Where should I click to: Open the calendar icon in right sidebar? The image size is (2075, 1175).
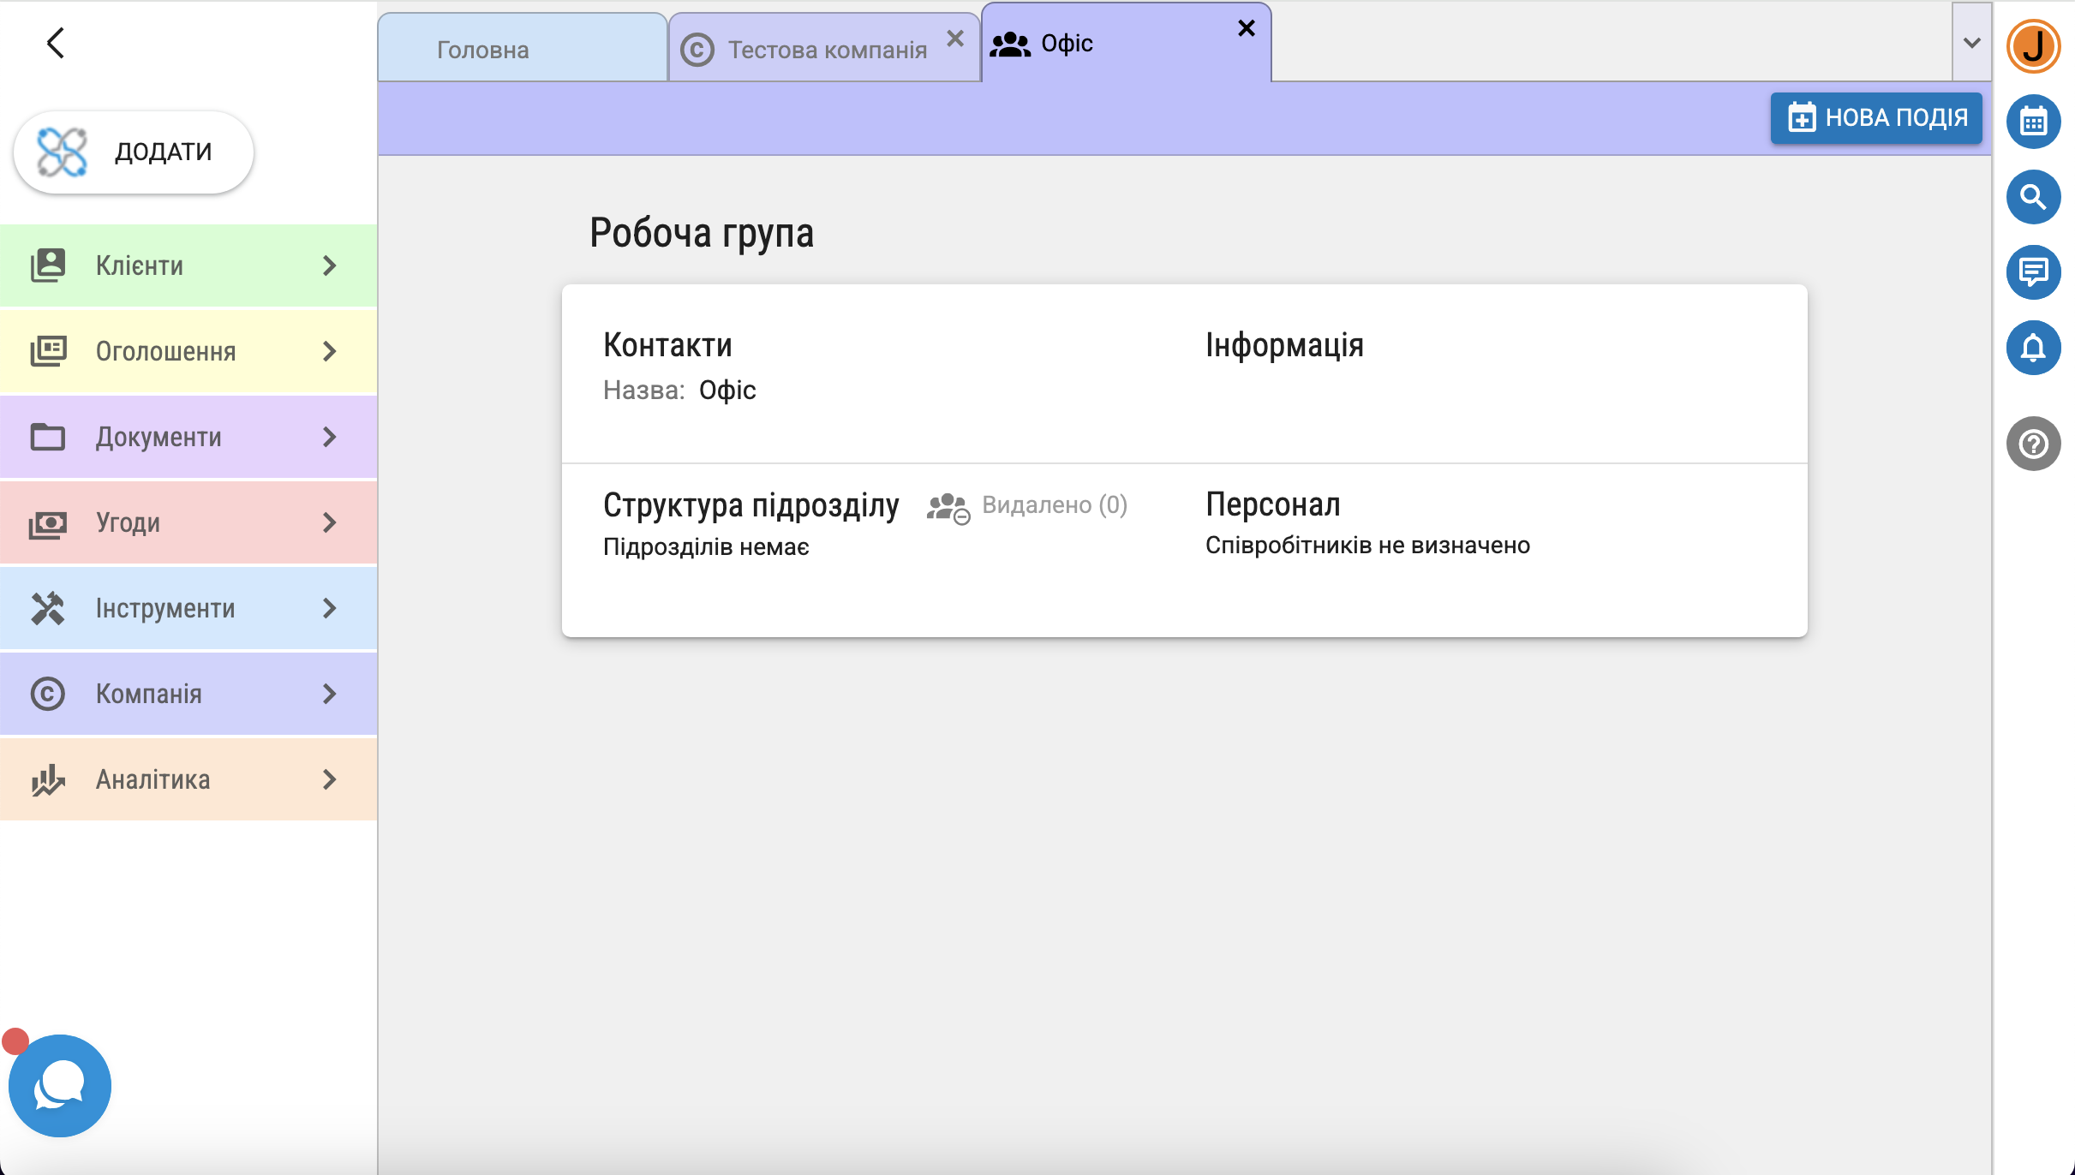(x=2033, y=122)
